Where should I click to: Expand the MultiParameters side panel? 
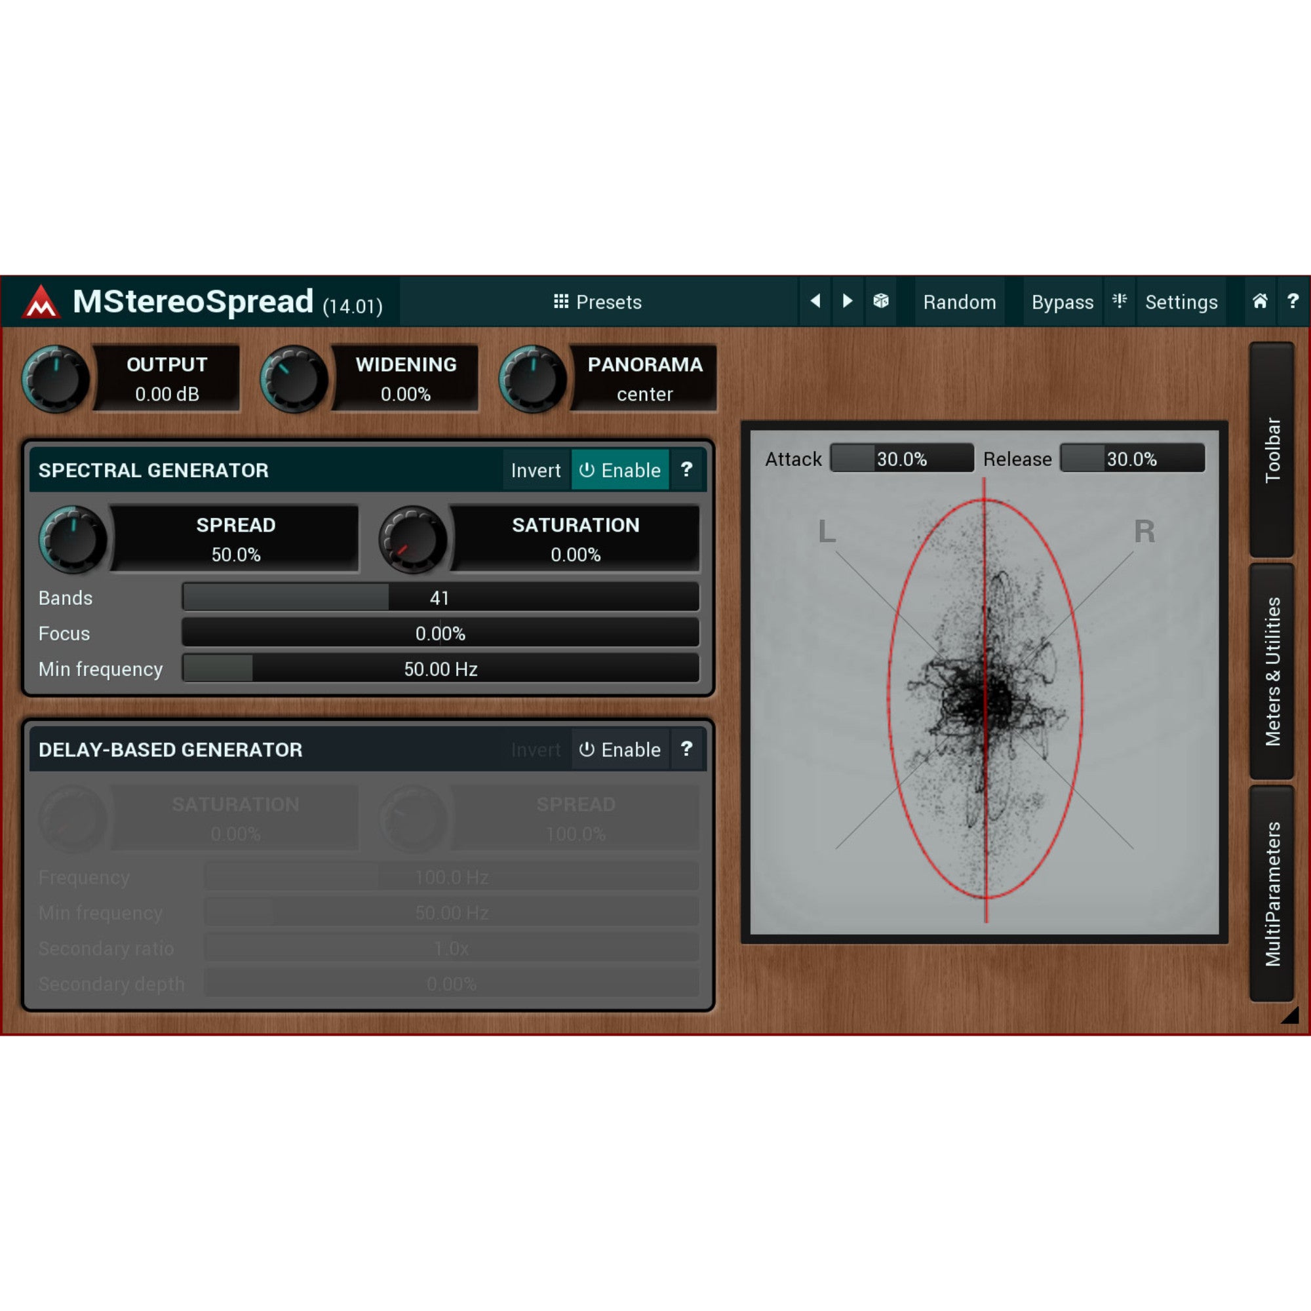1272,893
